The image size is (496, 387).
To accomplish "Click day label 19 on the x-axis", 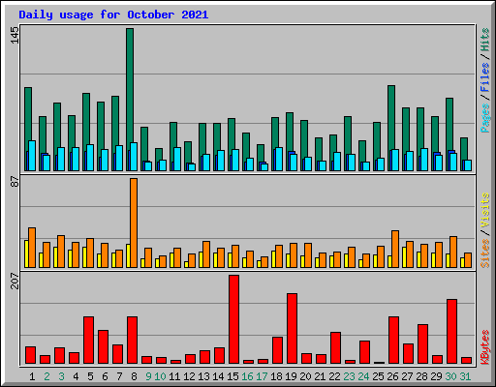I will pos(291,376).
